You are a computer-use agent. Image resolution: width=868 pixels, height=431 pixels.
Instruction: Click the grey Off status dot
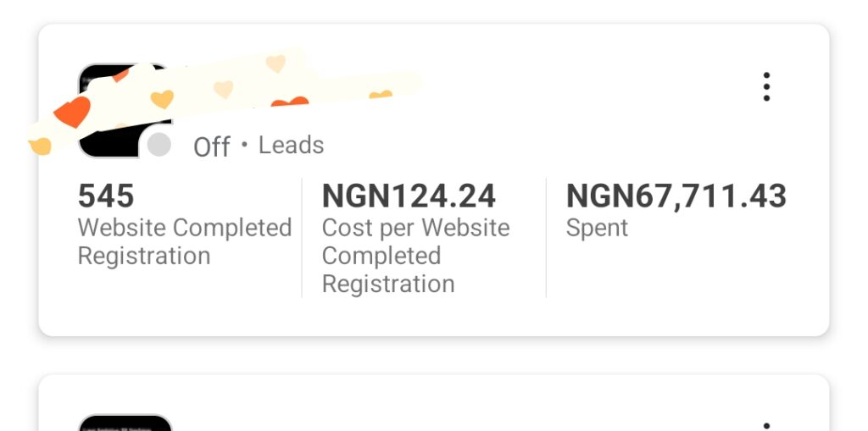click(x=159, y=145)
